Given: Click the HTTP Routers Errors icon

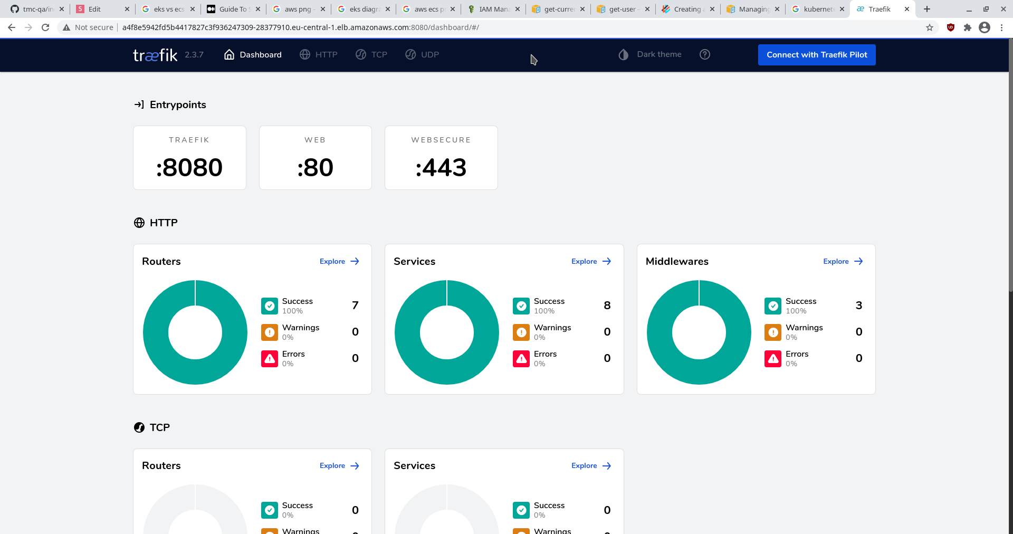Looking at the screenshot, I should [x=270, y=358].
